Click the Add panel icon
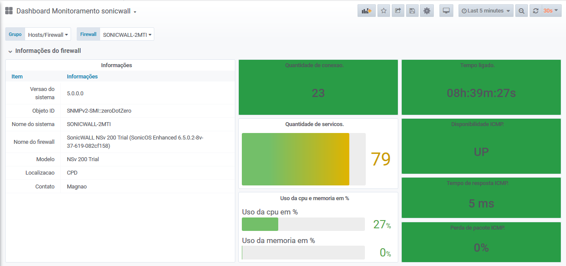The image size is (566, 266). click(x=366, y=11)
